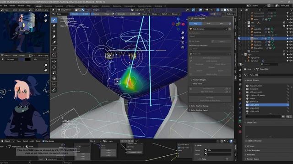Switch to the Layout workspace tab

point(38,6)
